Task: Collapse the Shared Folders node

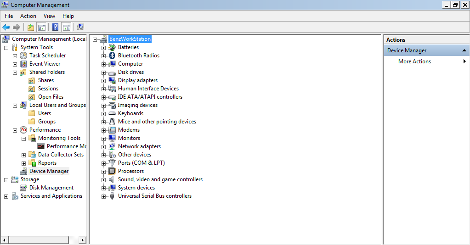Action: pyautogui.click(x=15, y=72)
